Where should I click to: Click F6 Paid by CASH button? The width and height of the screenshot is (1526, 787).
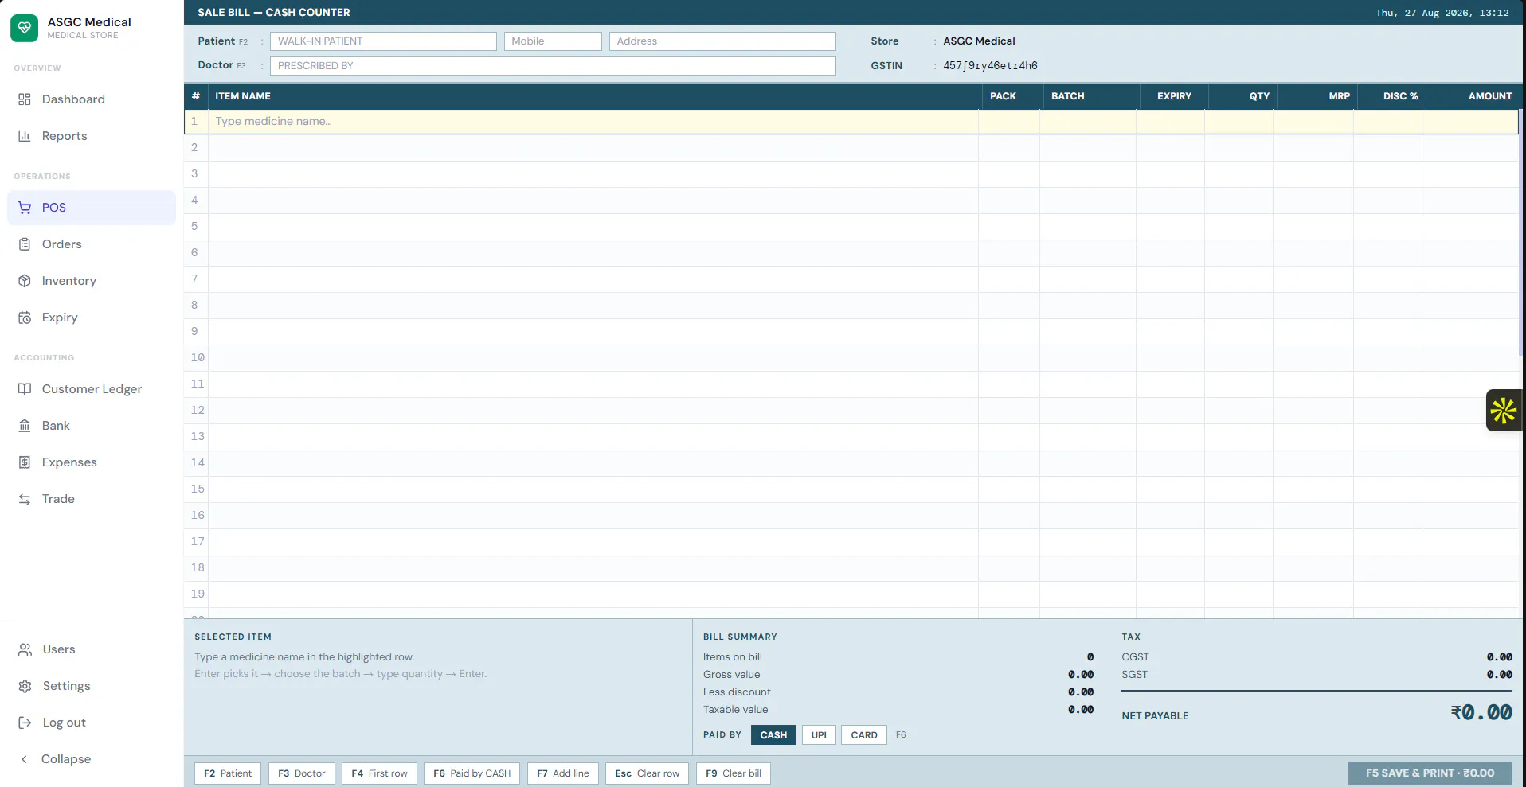472,773
